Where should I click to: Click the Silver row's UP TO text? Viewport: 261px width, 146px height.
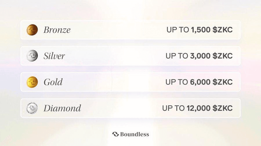177,56
